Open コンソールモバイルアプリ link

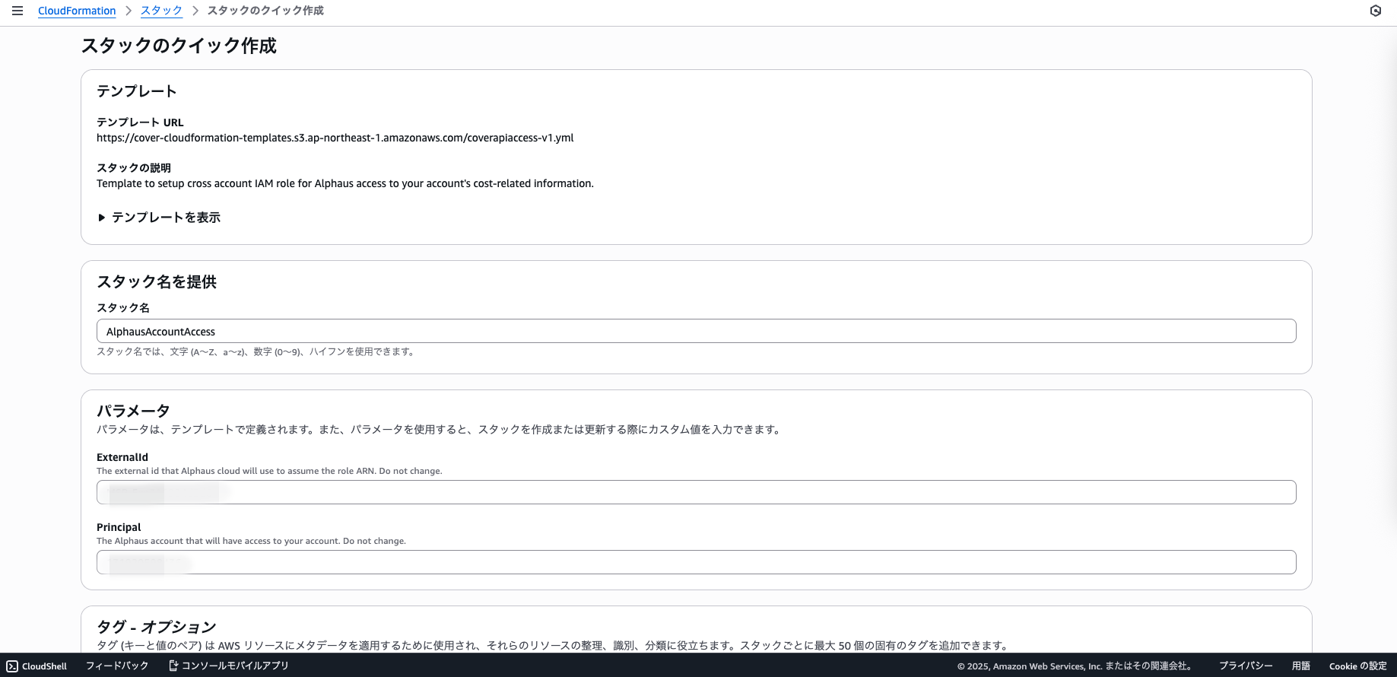click(235, 666)
